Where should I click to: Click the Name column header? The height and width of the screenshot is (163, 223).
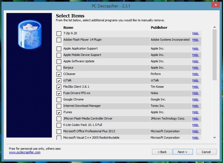68,27
